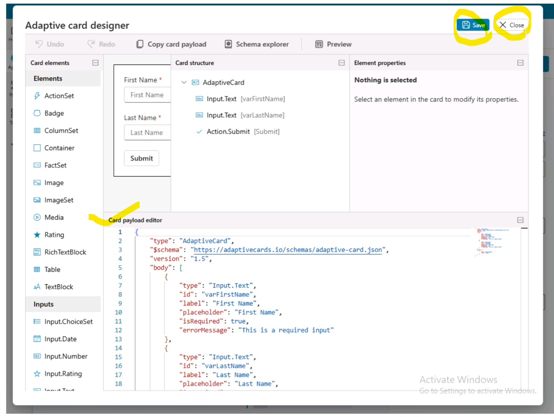Open the Schema explorer
This screenshot has width=554, height=417.
coord(257,44)
